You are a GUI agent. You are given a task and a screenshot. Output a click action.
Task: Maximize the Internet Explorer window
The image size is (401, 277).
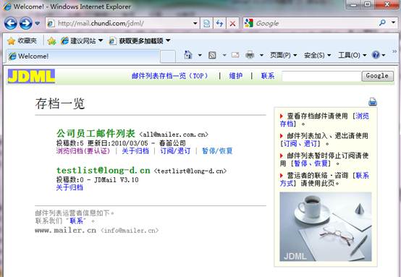pyautogui.click(x=368, y=4)
